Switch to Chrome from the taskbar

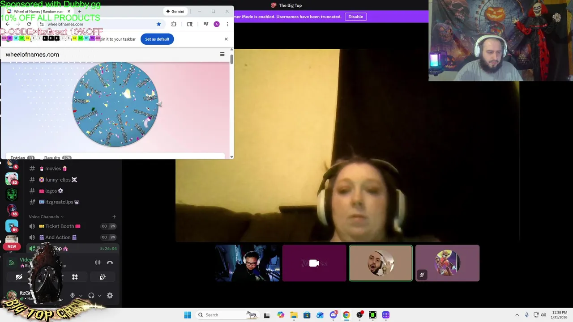tap(346, 315)
